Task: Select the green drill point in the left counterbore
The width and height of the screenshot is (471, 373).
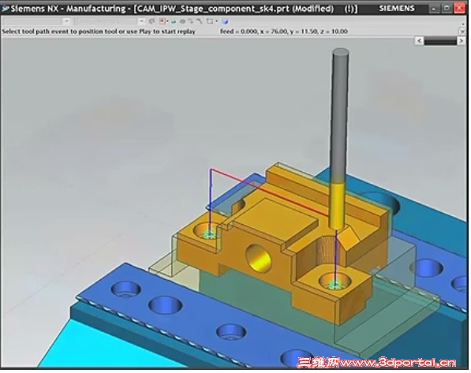Action: (209, 234)
